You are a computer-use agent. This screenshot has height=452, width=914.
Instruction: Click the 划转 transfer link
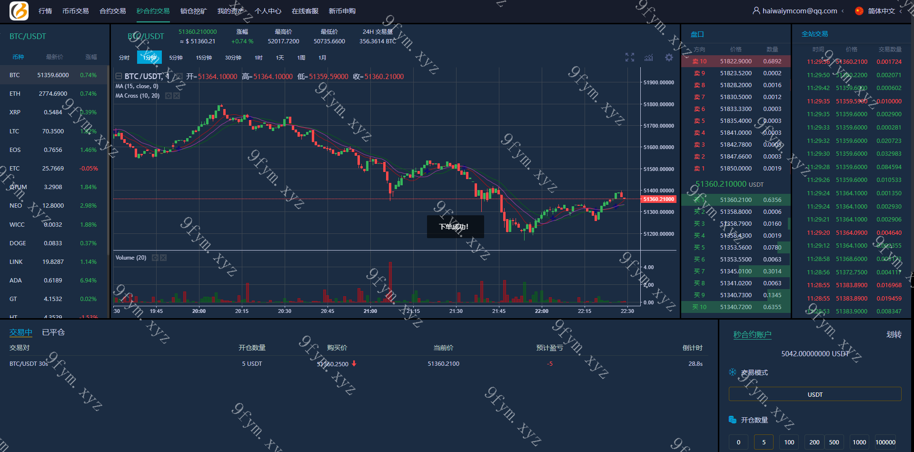(x=894, y=334)
